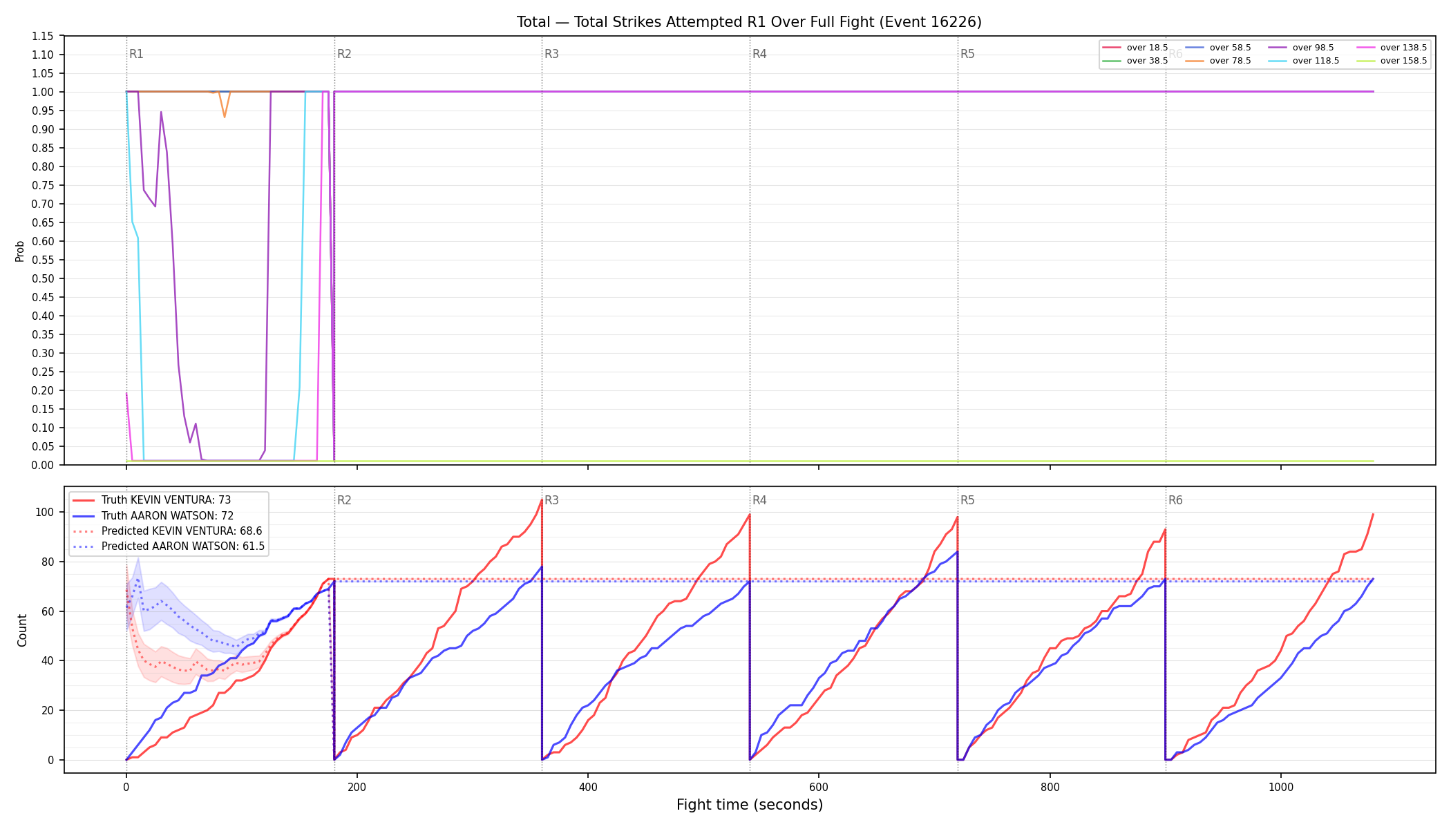This screenshot has height=829, width=1451.
Task: Click the R5 round label in probability chart
Action: tap(967, 54)
